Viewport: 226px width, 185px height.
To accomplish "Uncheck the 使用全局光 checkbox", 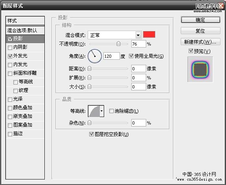I will click(x=131, y=56).
